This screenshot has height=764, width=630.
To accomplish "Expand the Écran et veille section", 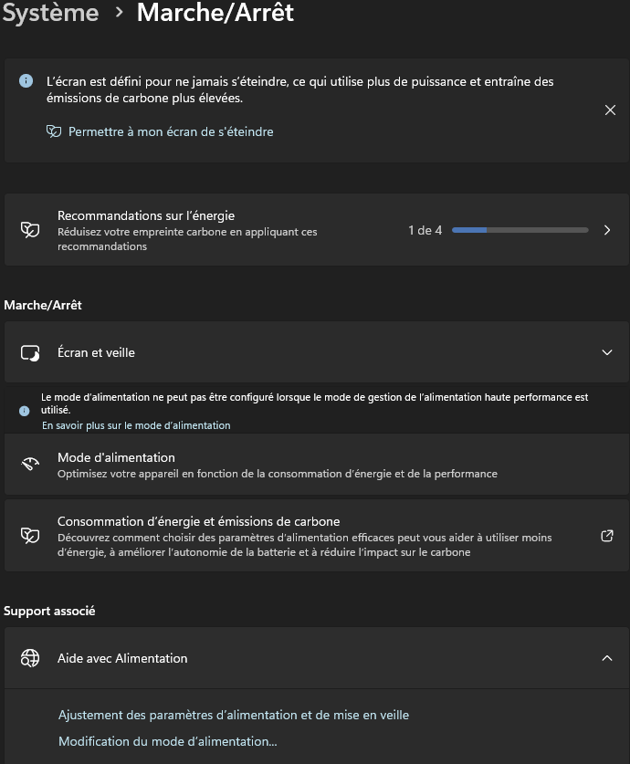I will [x=606, y=352].
